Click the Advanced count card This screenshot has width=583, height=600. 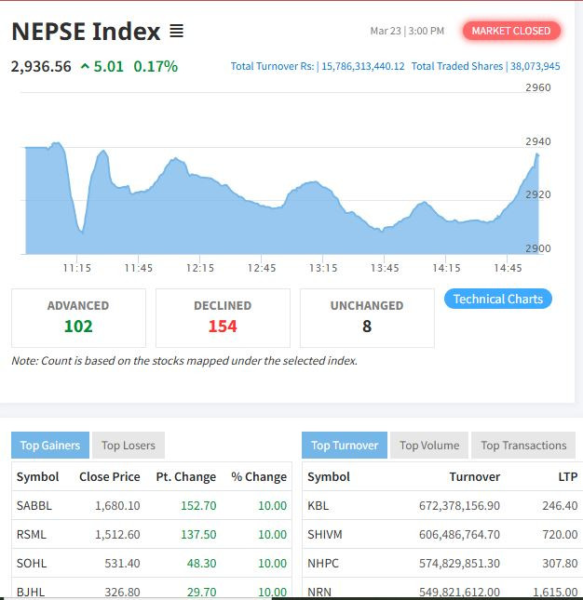tap(78, 317)
